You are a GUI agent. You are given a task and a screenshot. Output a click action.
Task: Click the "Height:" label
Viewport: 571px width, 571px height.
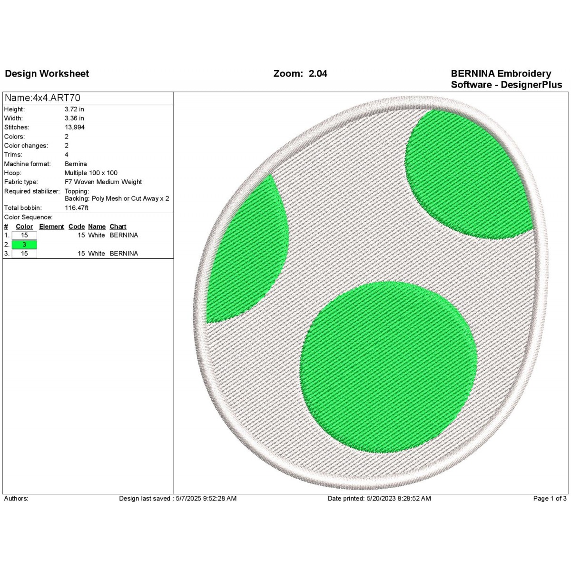click(14, 109)
